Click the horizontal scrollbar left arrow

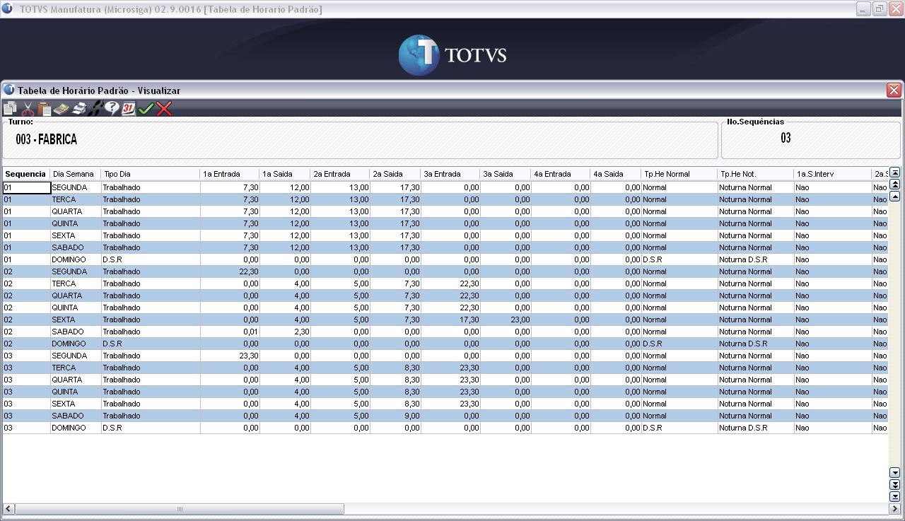[8, 509]
